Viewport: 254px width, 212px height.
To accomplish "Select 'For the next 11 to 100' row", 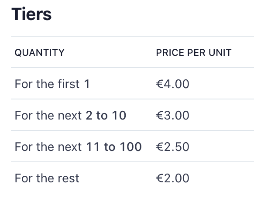I will pos(132,146).
